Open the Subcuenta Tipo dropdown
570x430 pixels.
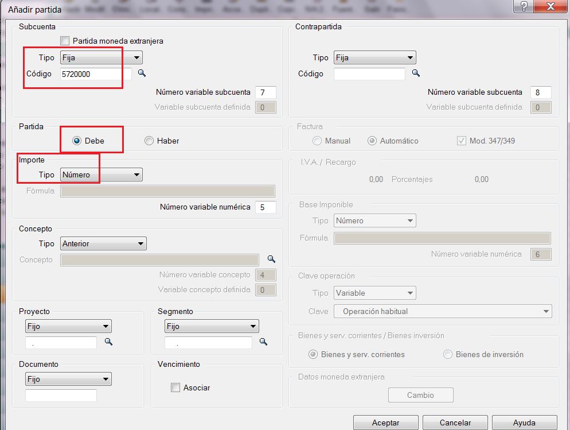(x=101, y=57)
